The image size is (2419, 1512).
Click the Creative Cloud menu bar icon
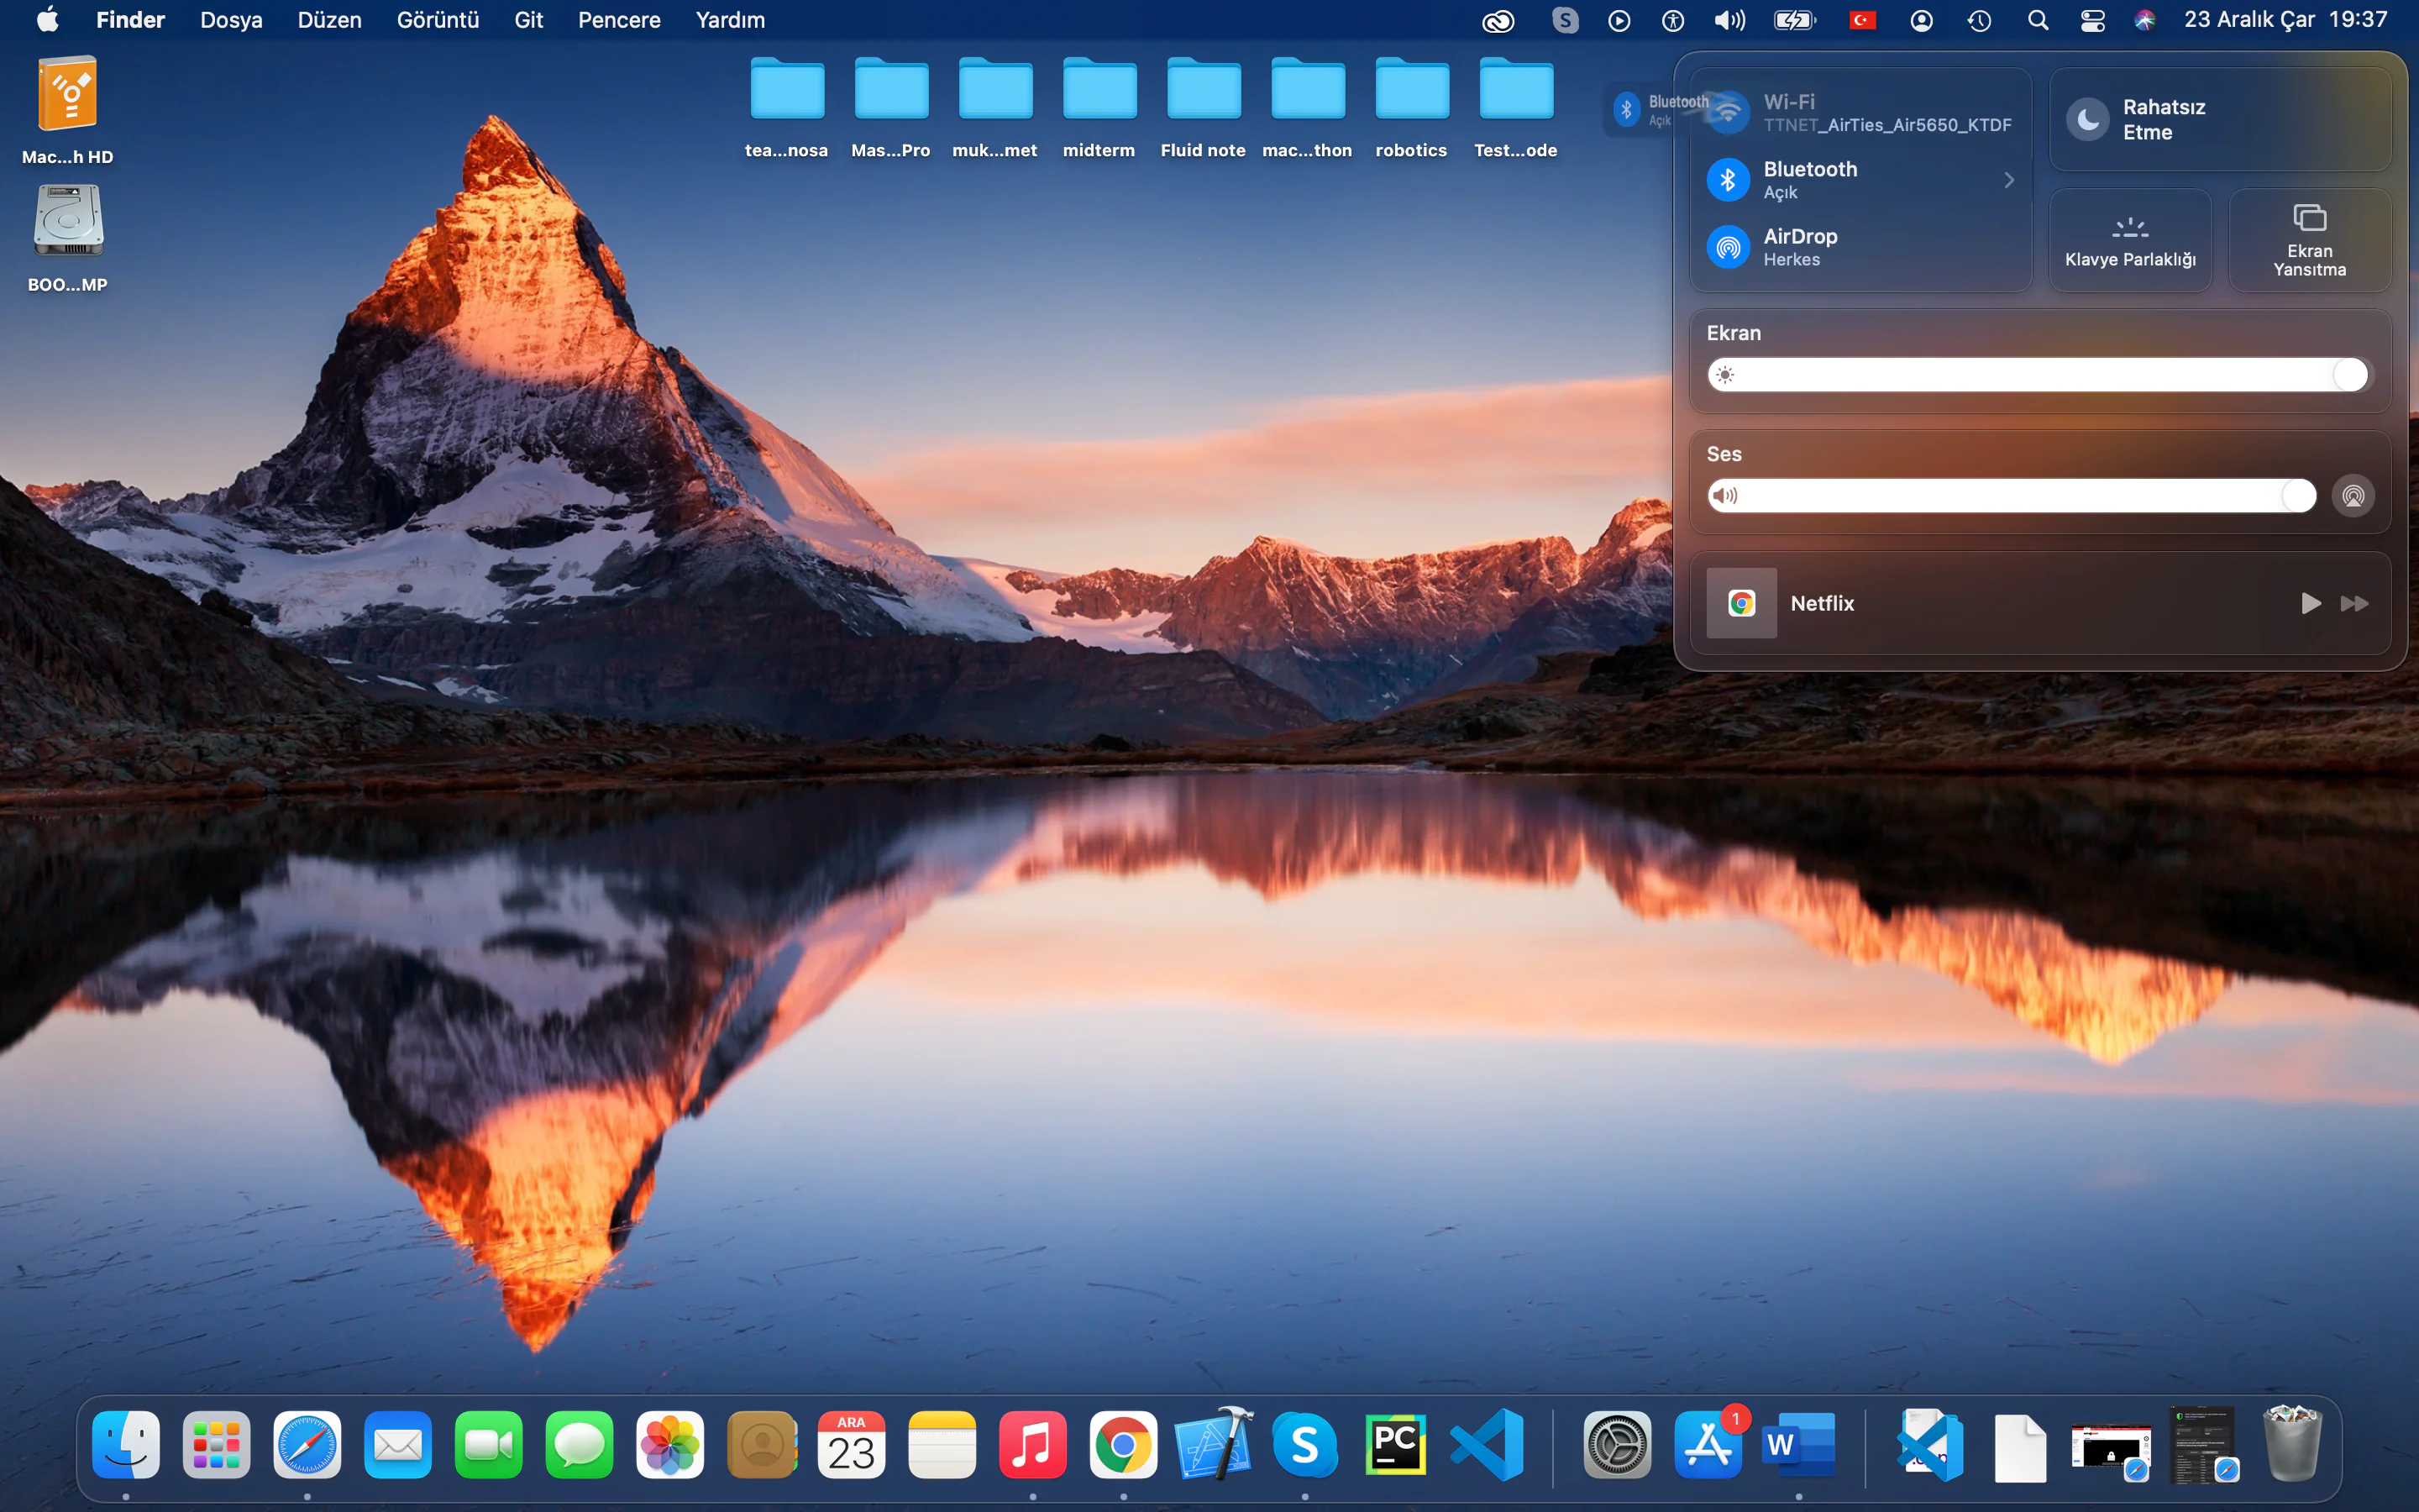1498,20
